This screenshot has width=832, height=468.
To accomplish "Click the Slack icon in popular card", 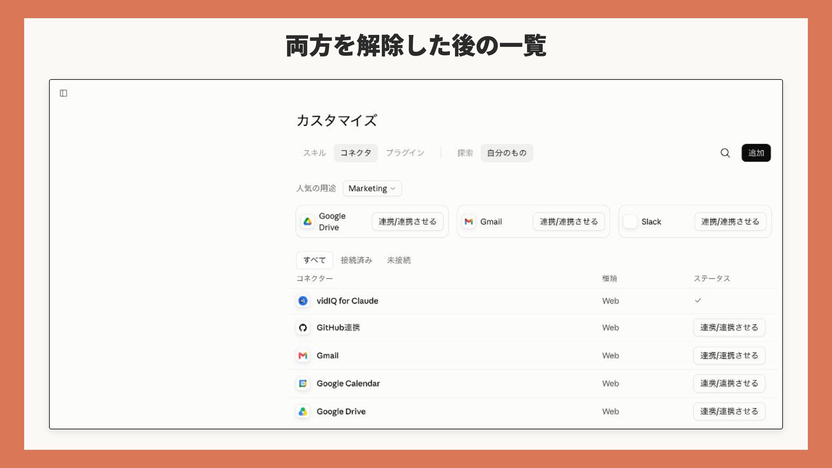I will (x=630, y=222).
